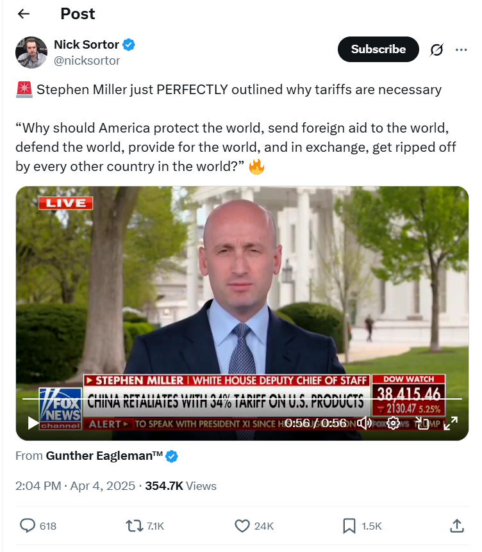Viewport: 482px width, 552px height.
Task: Click the reply comment icon
Action: [27, 526]
